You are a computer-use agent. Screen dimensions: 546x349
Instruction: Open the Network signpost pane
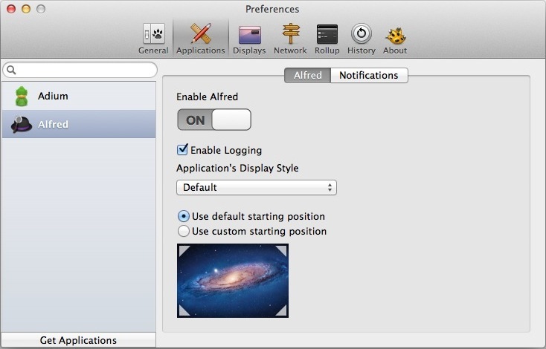[x=290, y=39]
